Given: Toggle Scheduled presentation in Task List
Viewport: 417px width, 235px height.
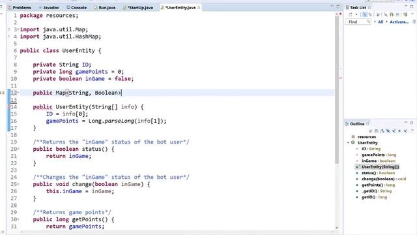Looking at the screenshot, I should (370, 14).
